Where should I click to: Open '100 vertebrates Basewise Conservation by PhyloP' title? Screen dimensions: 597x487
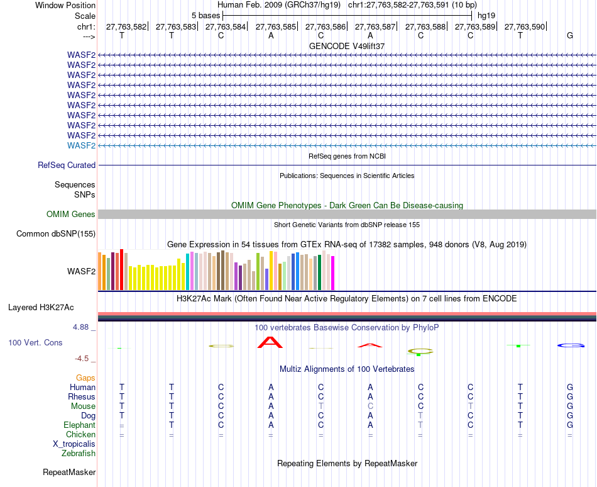347,327
